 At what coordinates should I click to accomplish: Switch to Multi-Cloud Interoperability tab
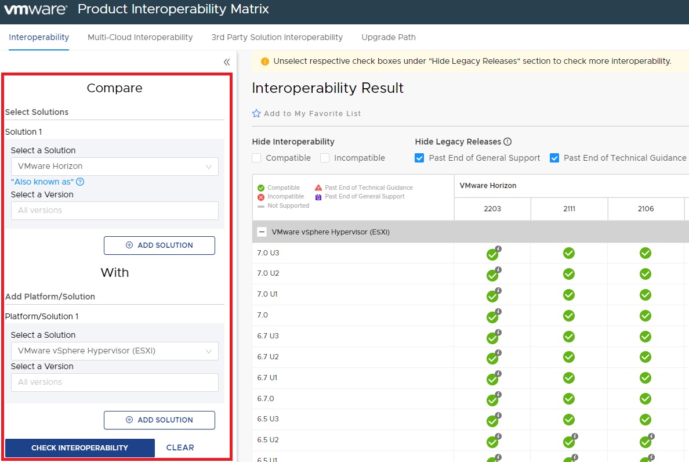140,37
